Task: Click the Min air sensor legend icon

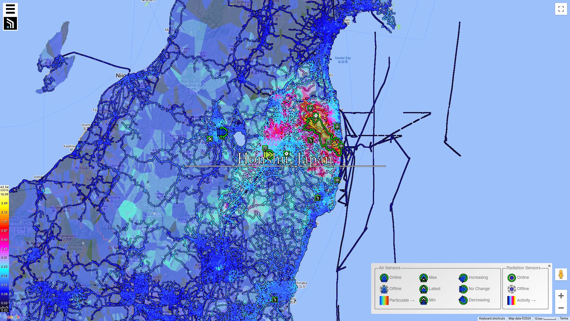Action: point(424,300)
